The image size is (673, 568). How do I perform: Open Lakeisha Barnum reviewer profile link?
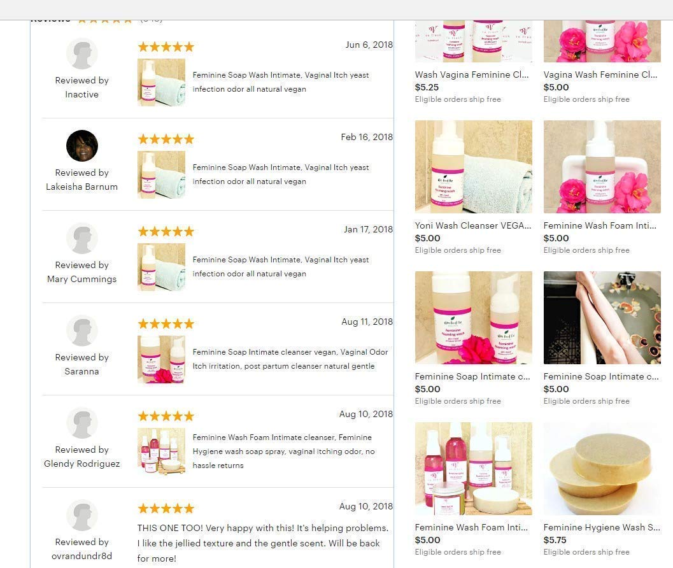pyautogui.click(x=81, y=187)
